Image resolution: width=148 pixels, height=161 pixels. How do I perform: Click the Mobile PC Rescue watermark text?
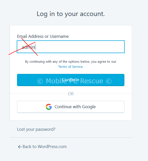click(74, 81)
